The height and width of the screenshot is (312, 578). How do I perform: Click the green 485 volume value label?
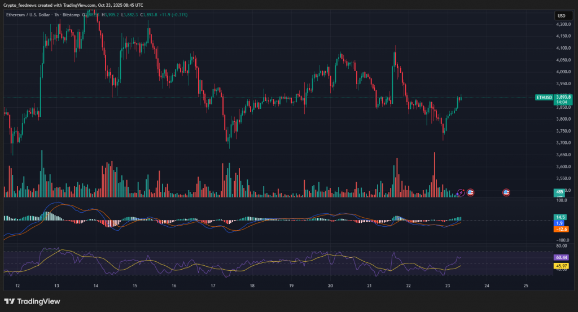pyautogui.click(x=559, y=192)
